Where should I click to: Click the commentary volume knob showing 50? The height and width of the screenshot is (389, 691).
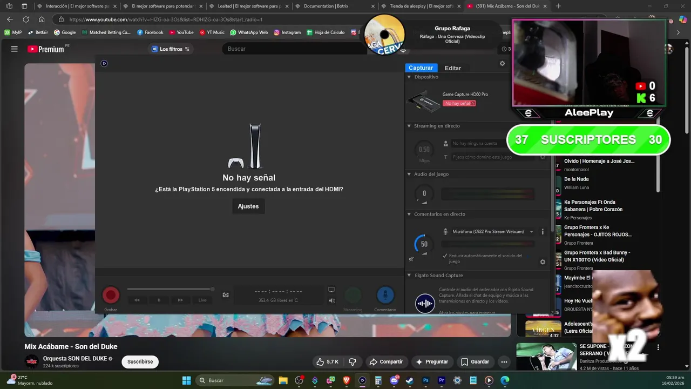tap(424, 244)
